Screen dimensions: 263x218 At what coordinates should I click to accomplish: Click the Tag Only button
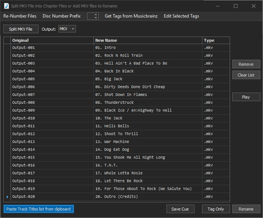pos(215,209)
